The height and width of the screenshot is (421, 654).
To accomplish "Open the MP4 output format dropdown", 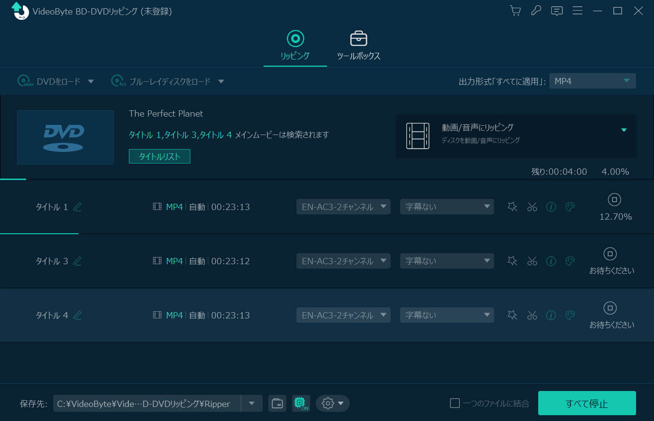I will (x=592, y=81).
